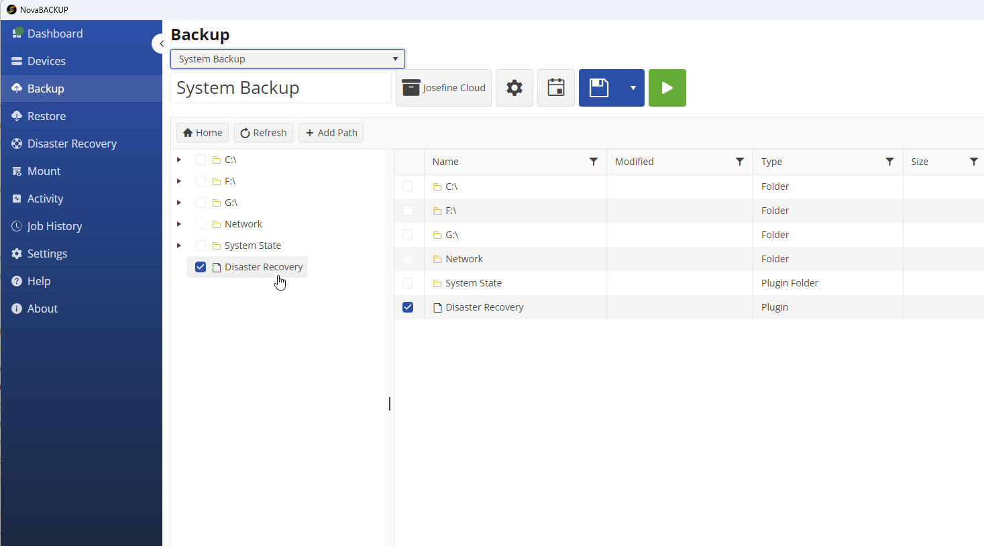Viewport: 984px width, 546px height.
Task: Click the Home button
Action: pos(203,133)
